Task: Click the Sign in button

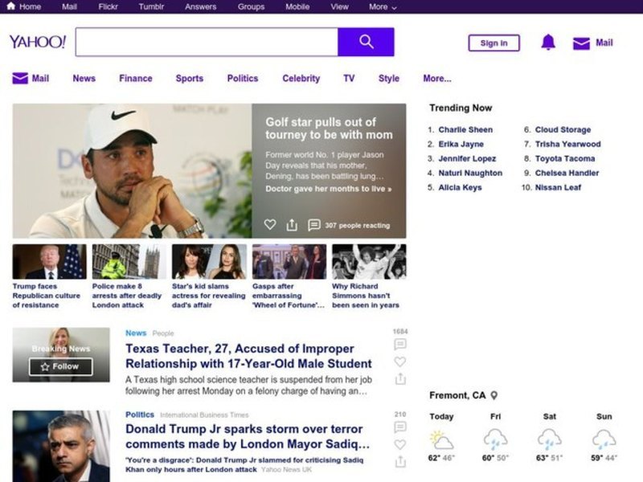Action: coord(494,43)
